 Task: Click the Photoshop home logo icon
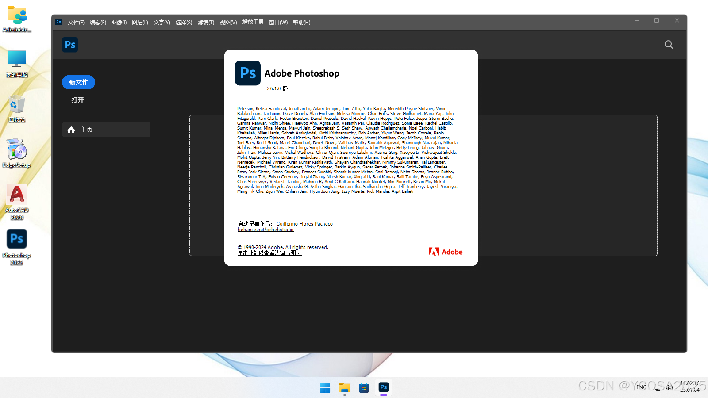pyautogui.click(x=70, y=45)
